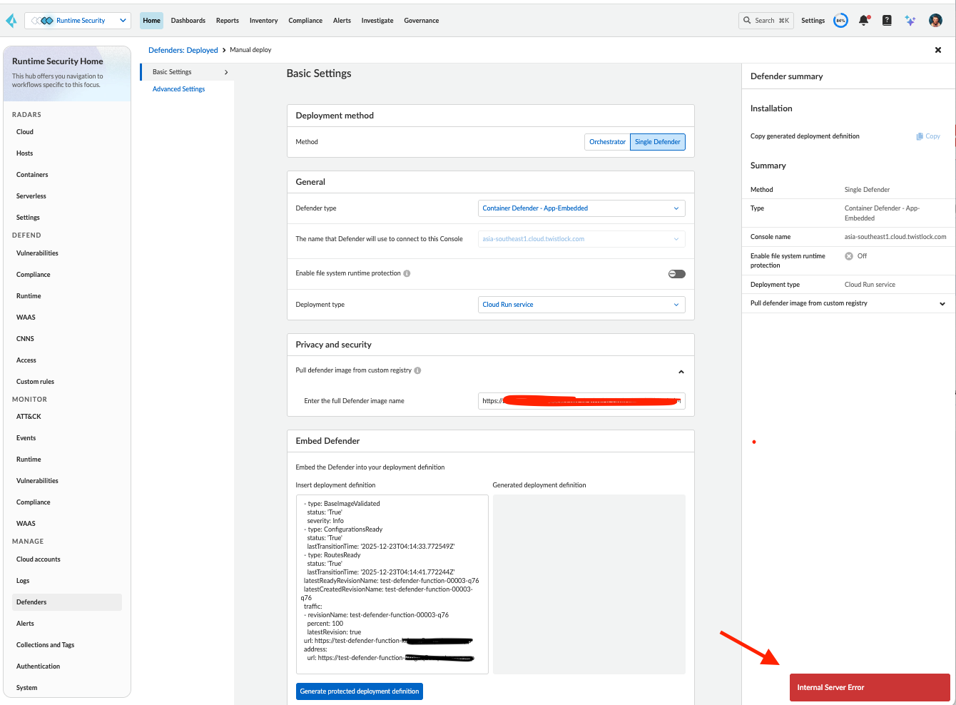
Task: Open Authentication in the Manage section
Action: 39,666
